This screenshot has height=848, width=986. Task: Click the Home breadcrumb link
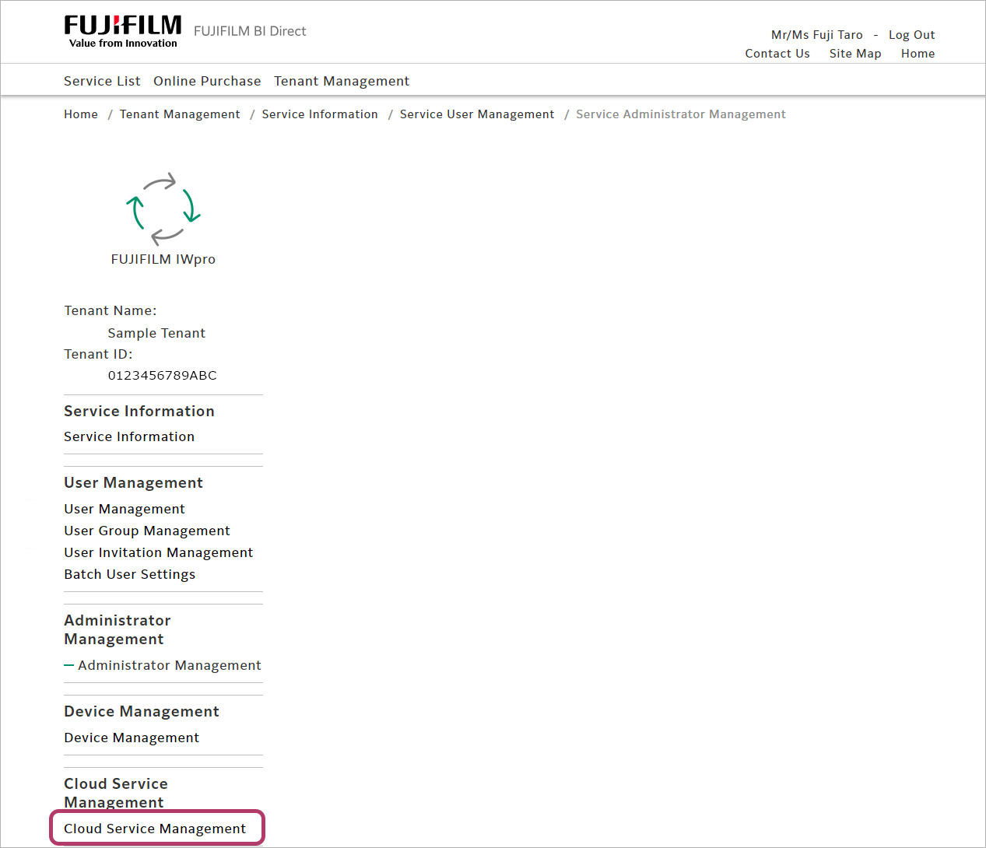tap(81, 114)
